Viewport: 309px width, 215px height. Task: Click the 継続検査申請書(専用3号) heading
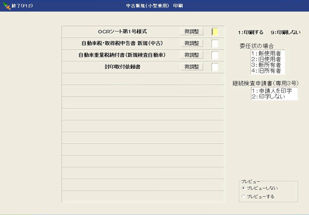click(265, 83)
